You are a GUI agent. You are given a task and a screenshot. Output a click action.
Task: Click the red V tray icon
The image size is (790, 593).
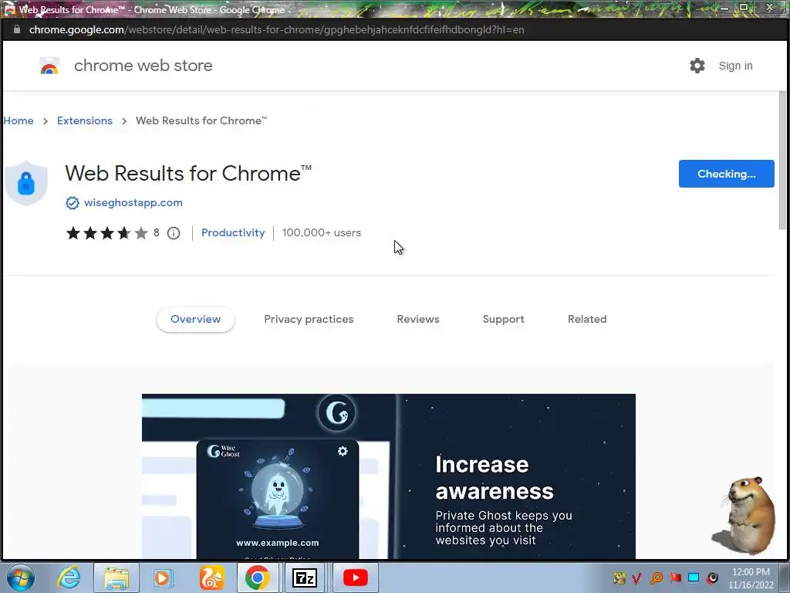[636, 578]
